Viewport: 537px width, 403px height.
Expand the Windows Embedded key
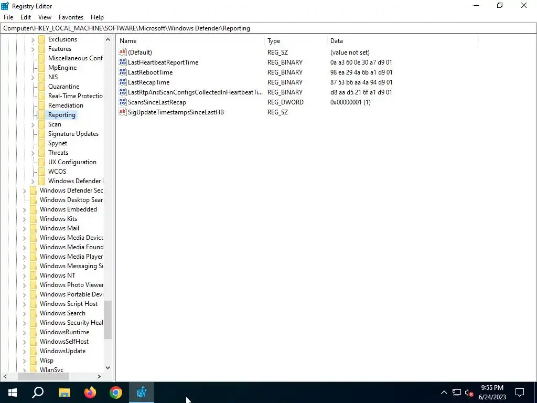25,210
